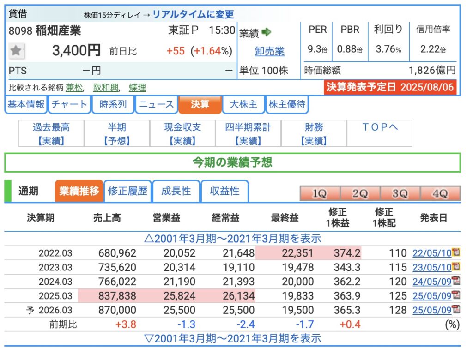Click the 前期比 value +3.8
The width and height of the screenshot is (473, 348).
pyautogui.click(x=126, y=324)
